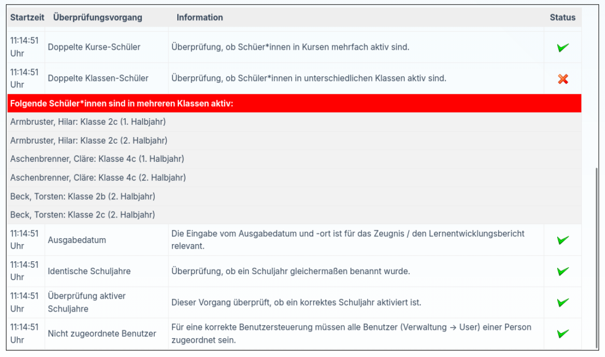Viewport: 605px width, 357px height.
Task: Click the Überprüfungsvorgang column header
Action: click(97, 18)
